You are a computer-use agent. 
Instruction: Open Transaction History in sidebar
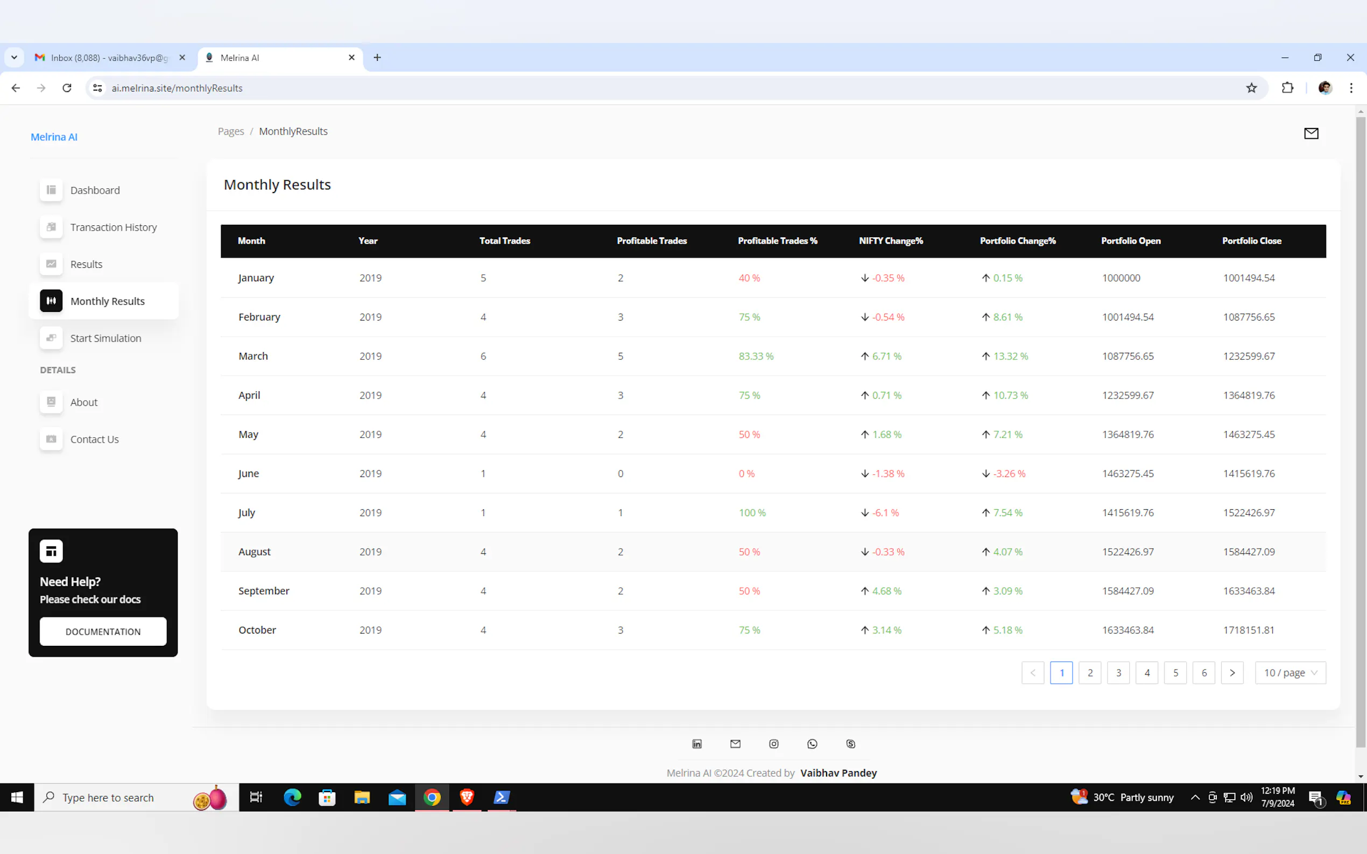point(113,227)
